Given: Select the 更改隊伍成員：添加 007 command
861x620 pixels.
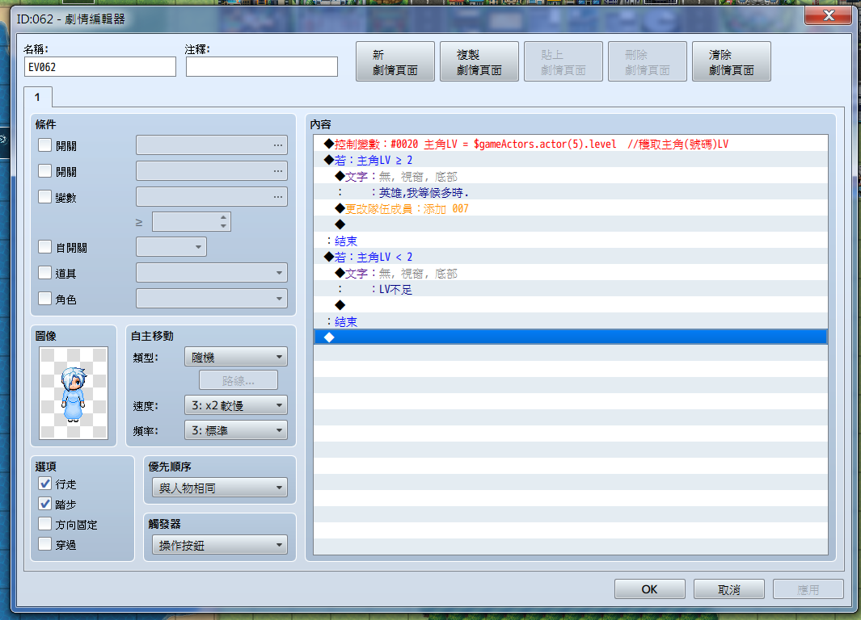Looking at the screenshot, I should (x=571, y=208).
